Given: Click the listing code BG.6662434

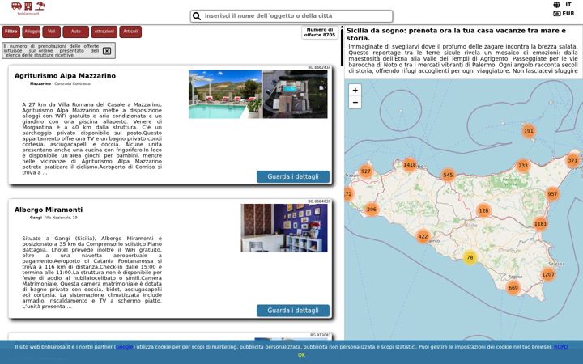Looking at the screenshot, I should [319, 68].
